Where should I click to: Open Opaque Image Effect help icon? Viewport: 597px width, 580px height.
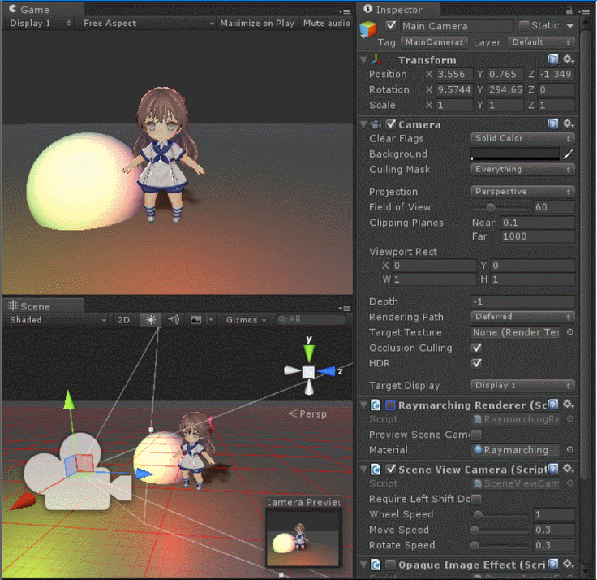click(x=554, y=564)
